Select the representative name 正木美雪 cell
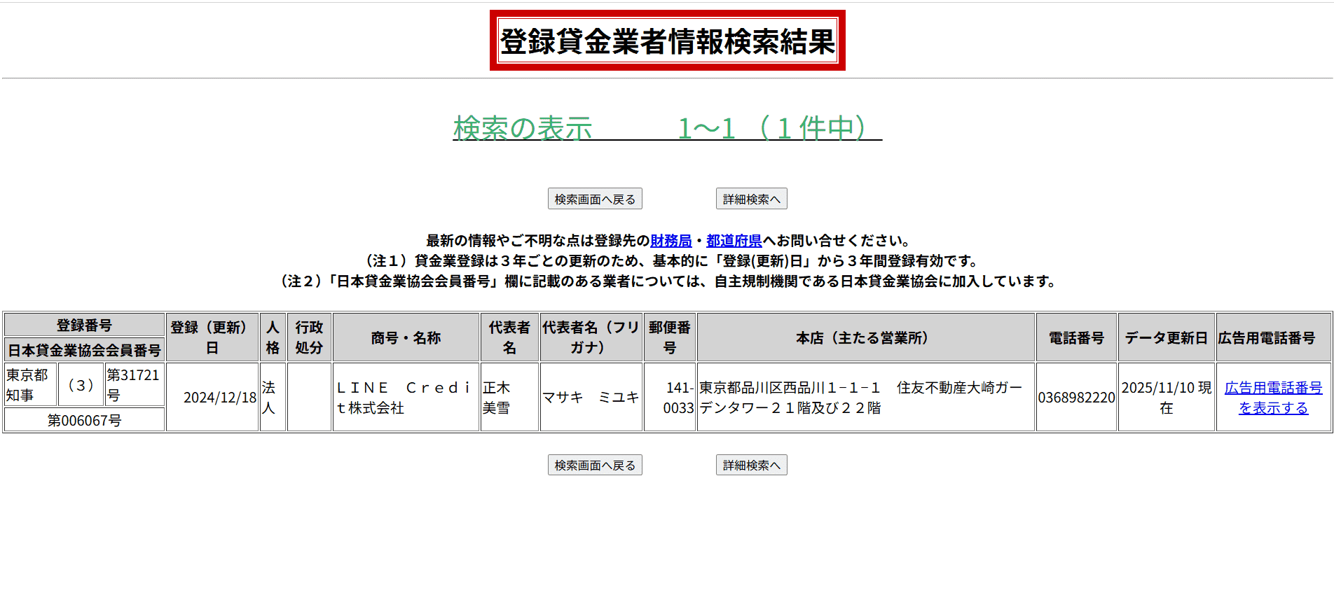 tap(509, 398)
